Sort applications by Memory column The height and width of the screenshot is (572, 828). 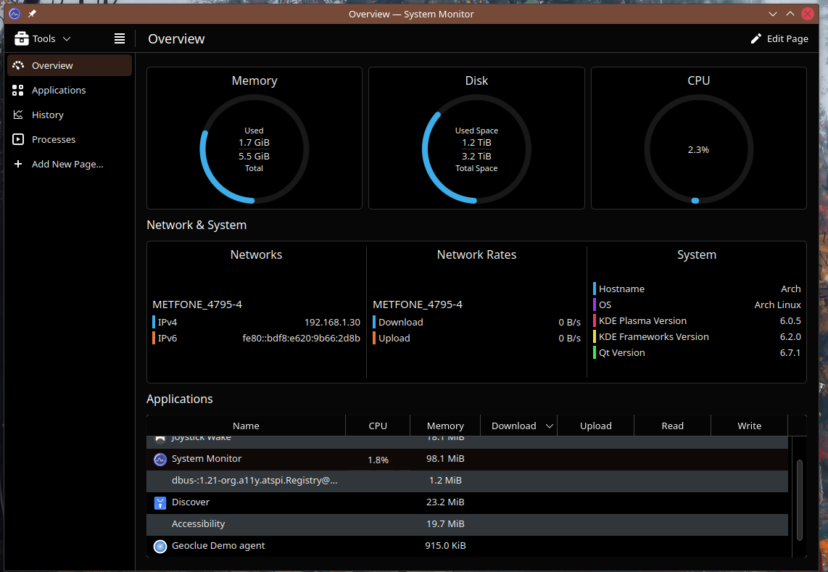click(445, 426)
